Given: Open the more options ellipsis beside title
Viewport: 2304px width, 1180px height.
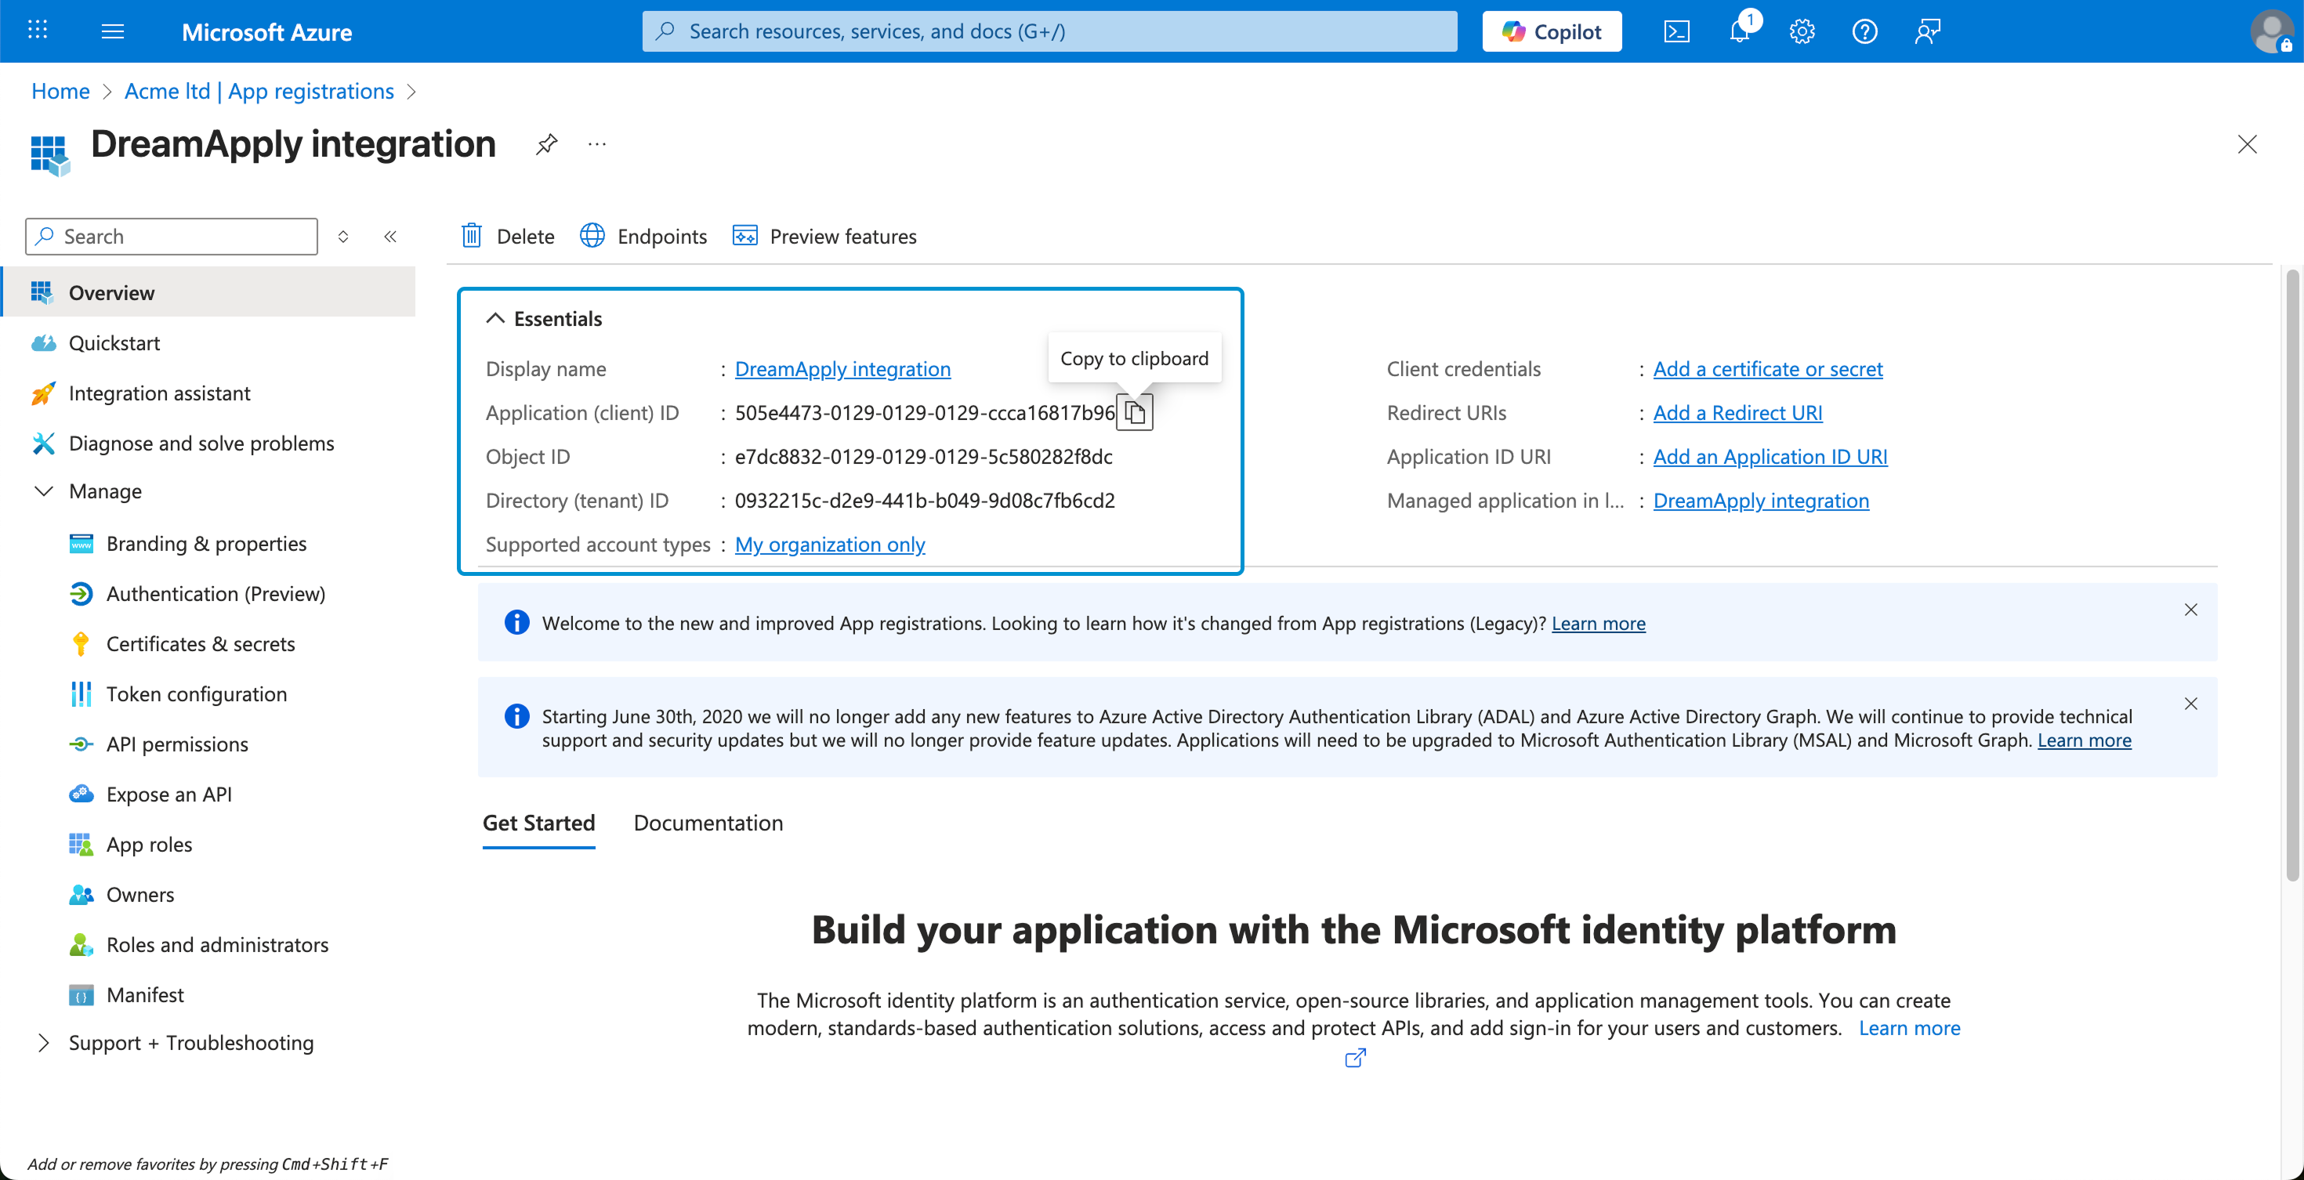Looking at the screenshot, I should pos(596,144).
